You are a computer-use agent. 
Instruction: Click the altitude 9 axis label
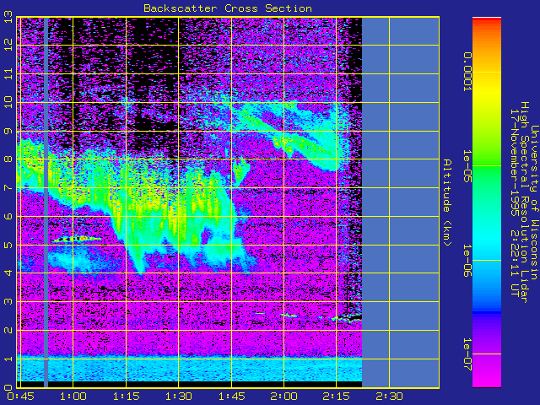[8, 131]
